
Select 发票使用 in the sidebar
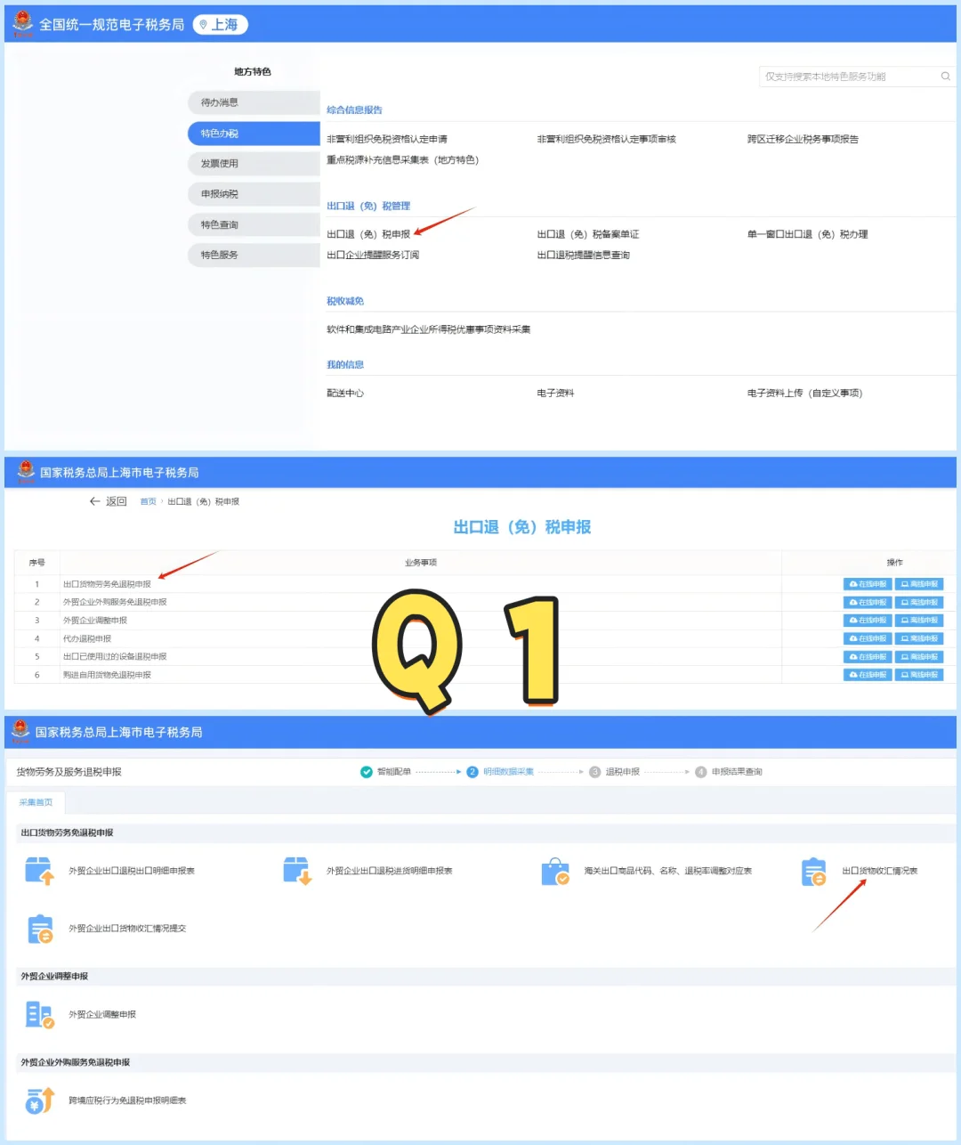click(x=254, y=164)
